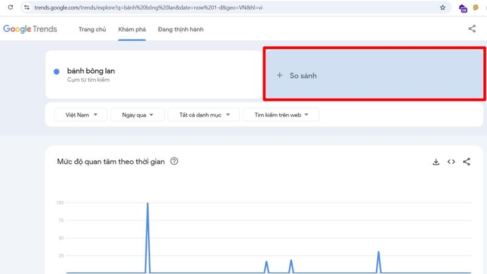Click the Mức độ quan tâm theo thời gian heading
Viewport: 487px width, 274px height.
(x=111, y=161)
